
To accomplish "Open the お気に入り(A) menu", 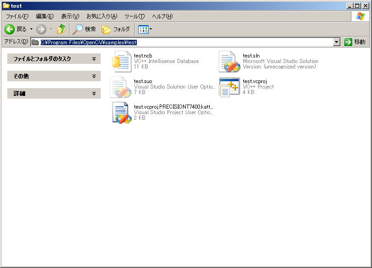I will click(102, 16).
